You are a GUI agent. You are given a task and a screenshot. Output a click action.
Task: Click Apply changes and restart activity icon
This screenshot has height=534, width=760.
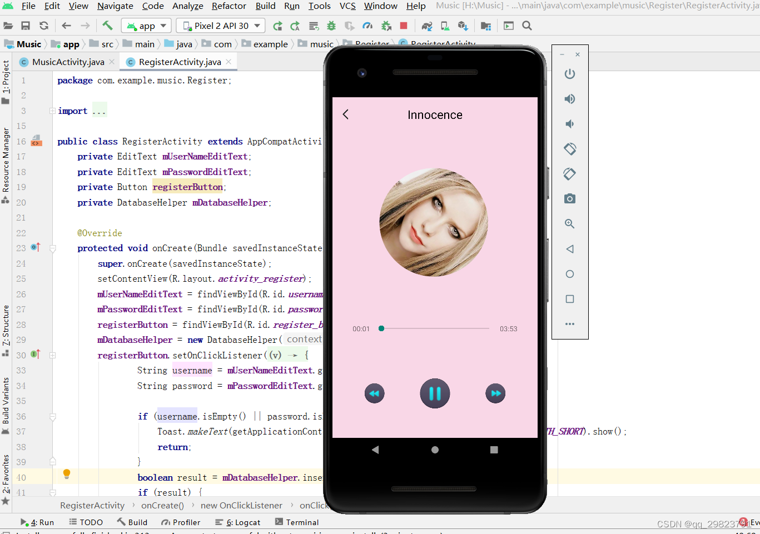point(295,26)
